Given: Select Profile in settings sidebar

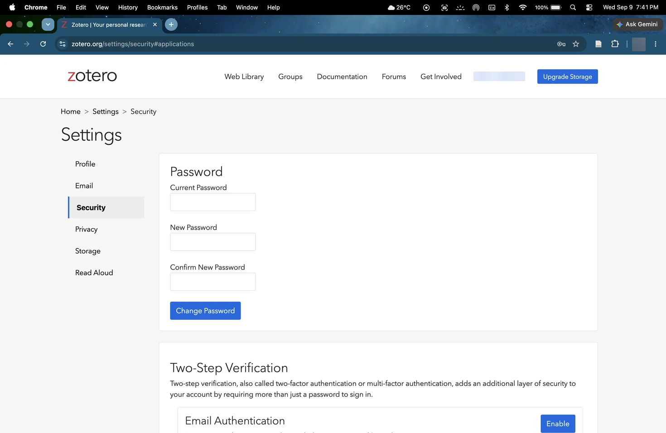Looking at the screenshot, I should pos(106,164).
